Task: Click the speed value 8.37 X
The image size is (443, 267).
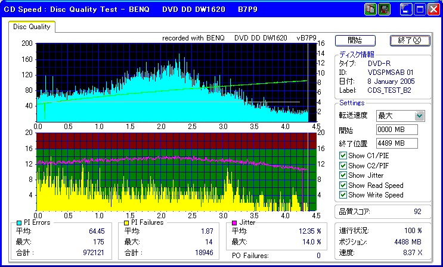Action: coord(413,252)
